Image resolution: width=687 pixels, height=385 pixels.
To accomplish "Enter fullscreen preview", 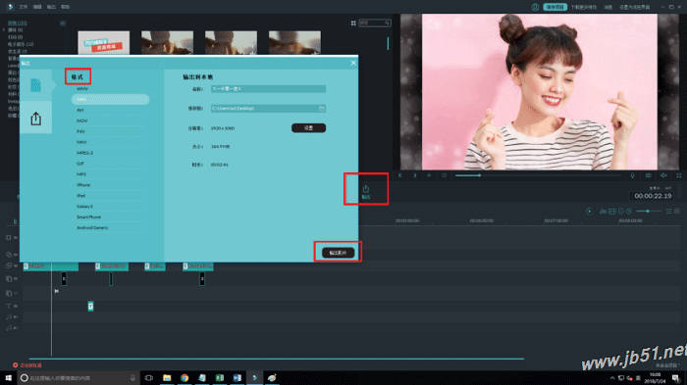I will pyautogui.click(x=679, y=175).
